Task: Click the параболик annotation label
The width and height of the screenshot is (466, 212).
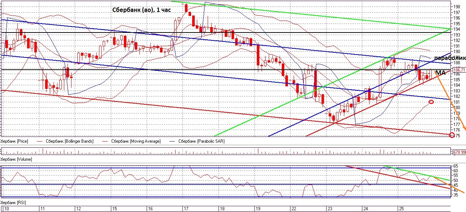Action: [x=449, y=58]
